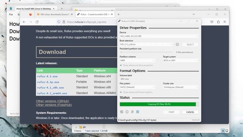Show the Rufus log icon
Image resolution: width=243 pixels, height=137 pixels.
click(137, 112)
